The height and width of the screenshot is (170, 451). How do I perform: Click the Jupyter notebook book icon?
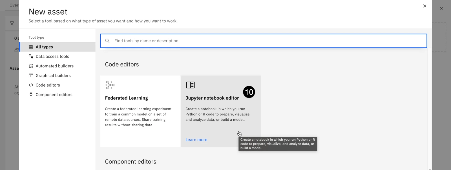pos(191,85)
